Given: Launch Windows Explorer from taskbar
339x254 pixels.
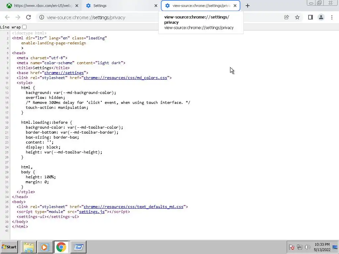Looking at the screenshot, I should click(x=29, y=247).
